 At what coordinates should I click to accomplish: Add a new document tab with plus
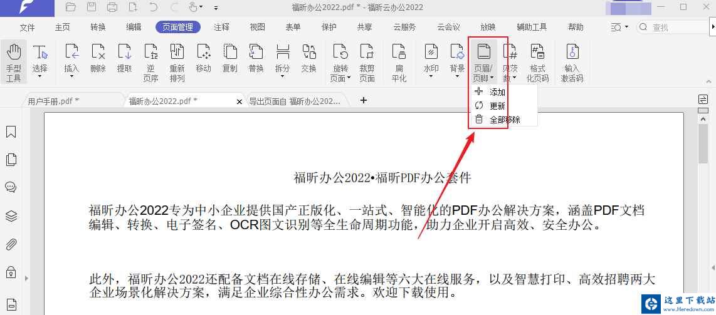coord(364,100)
